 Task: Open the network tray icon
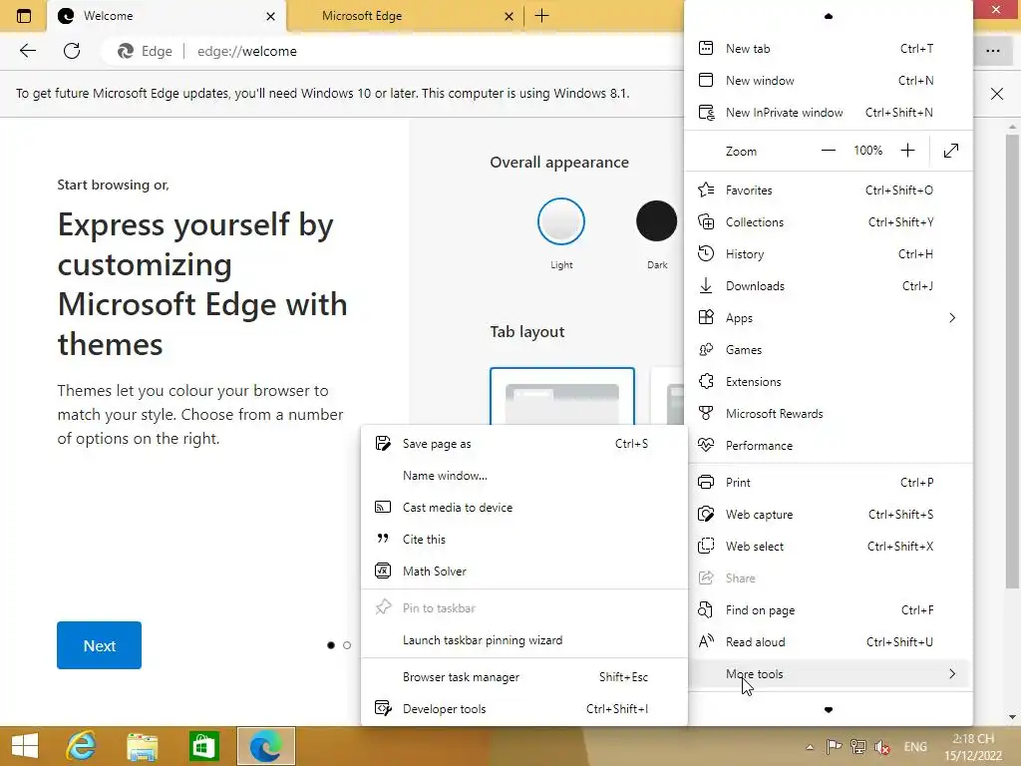coord(858,747)
